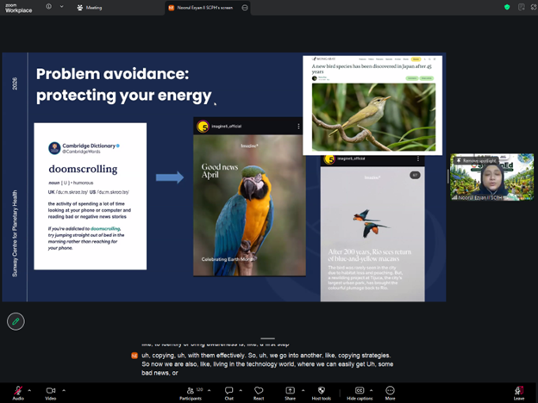This screenshot has width=538, height=403.
Task: Click the Share screen icon
Action: pyautogui.click(x=291, y=392)
